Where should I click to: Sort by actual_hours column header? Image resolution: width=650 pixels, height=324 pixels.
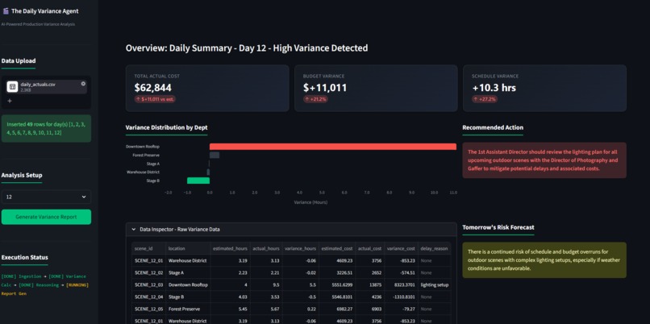click(x=265, y=248)
